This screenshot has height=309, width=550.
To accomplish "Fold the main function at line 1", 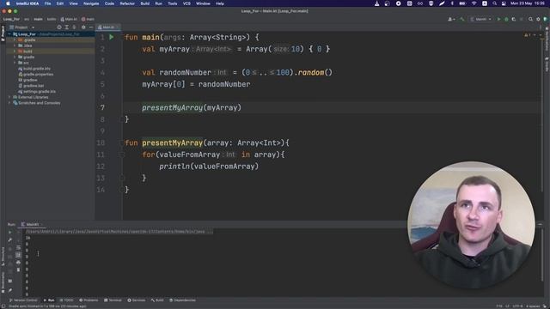I will (122, 37).
